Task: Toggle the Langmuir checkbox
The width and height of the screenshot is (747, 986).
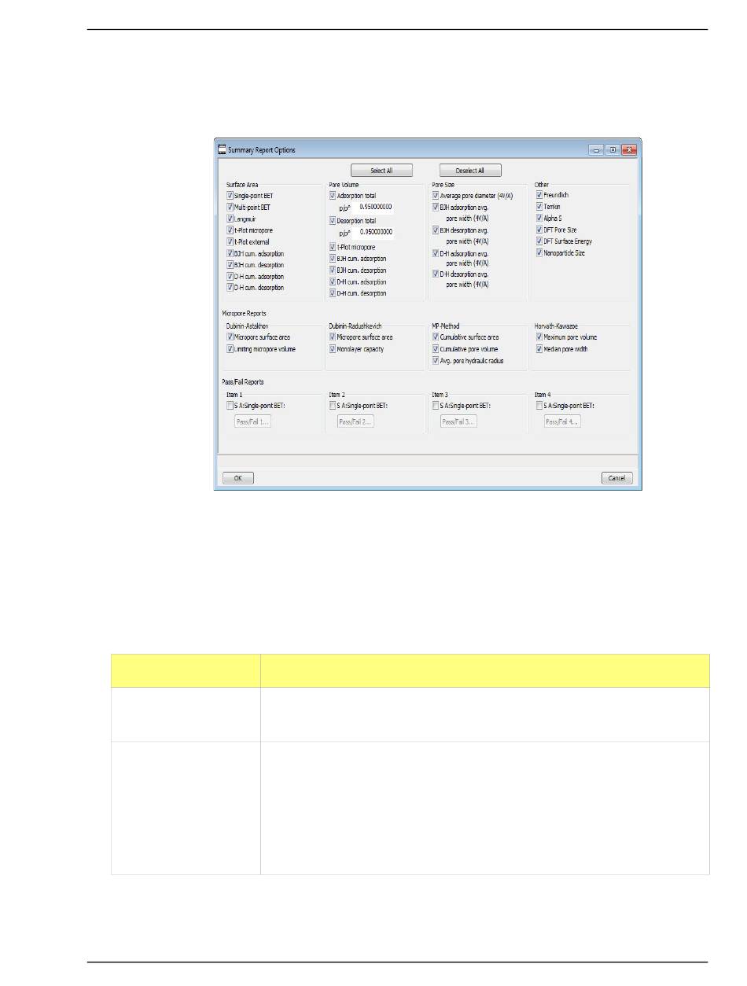Action: tap(230, 219)
